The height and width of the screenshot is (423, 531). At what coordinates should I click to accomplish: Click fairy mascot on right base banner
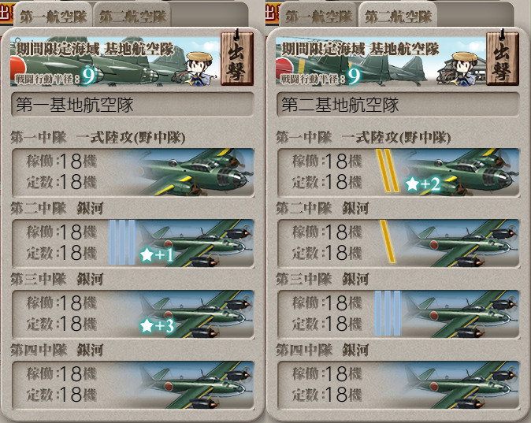click(462, 69)
